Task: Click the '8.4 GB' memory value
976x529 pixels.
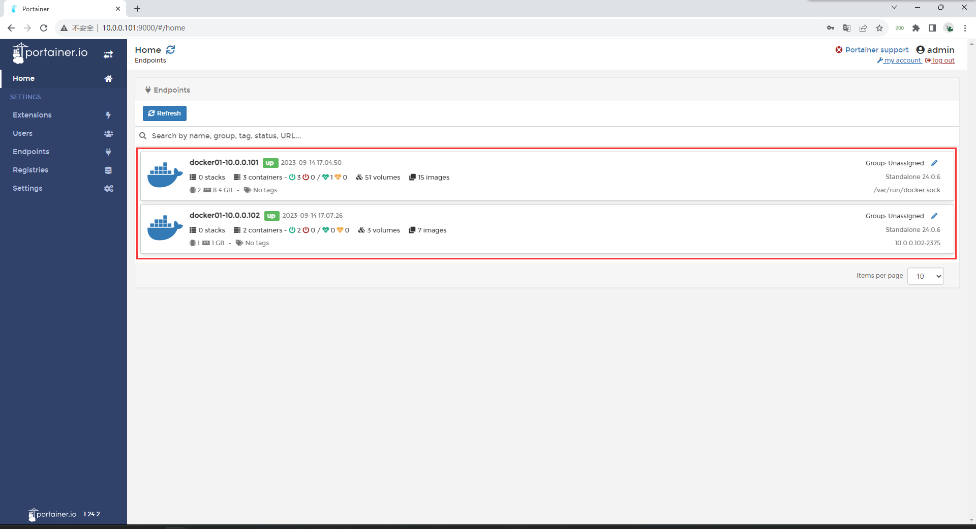Action: [223, 190]
